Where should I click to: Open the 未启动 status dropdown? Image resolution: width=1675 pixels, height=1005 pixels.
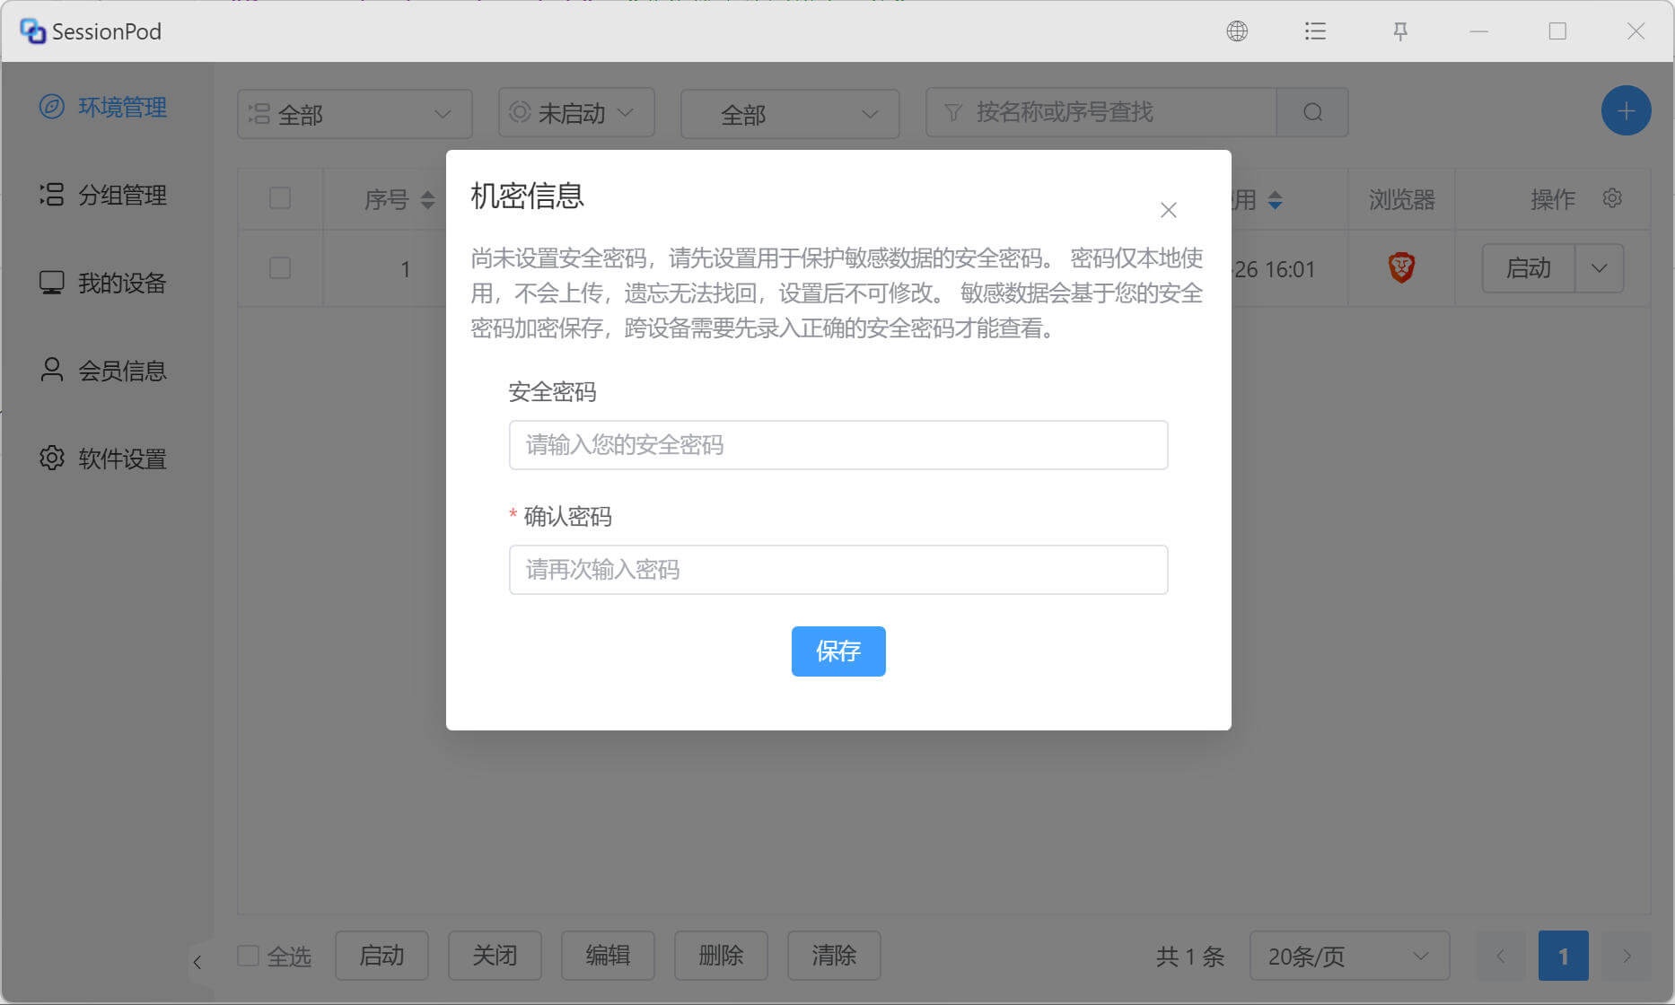[576, 112]
